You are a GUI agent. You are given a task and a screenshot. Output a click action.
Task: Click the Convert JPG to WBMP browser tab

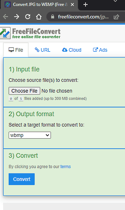coord(39,5)
